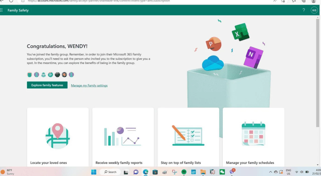Open the Windows Start menu
This screenshot has width=321, height=176.
coord(94,172)
